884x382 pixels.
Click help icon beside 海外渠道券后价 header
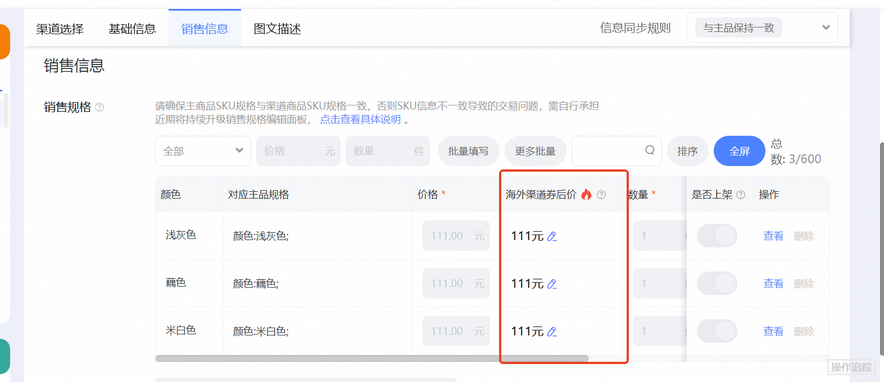(x=601, y=195)
